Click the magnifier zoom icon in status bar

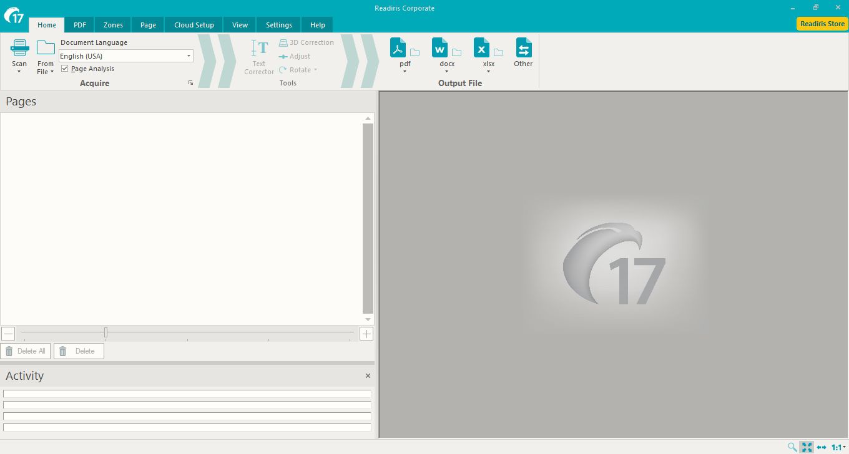[792, 447]
